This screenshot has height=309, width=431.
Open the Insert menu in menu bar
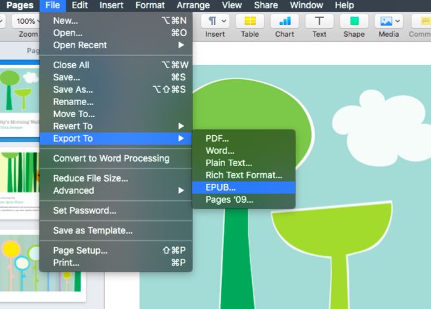coord(111,5)
